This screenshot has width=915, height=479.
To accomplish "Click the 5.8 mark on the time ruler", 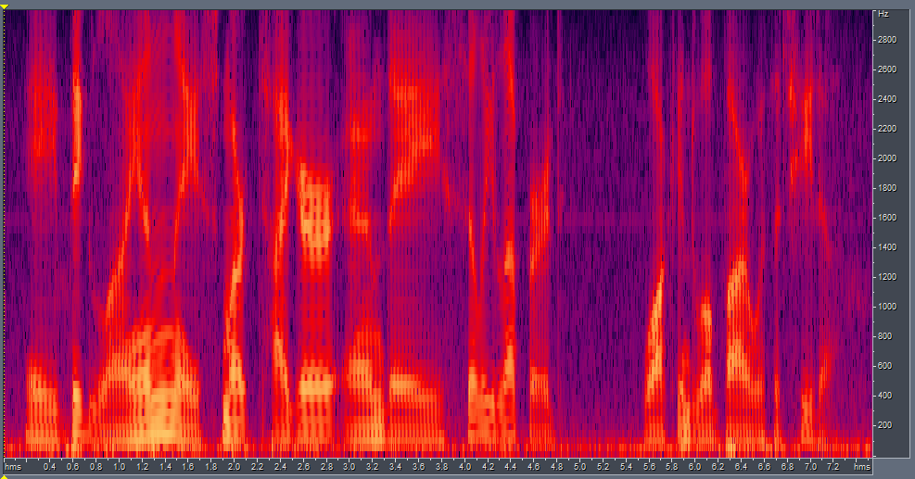I will point(671,467).
